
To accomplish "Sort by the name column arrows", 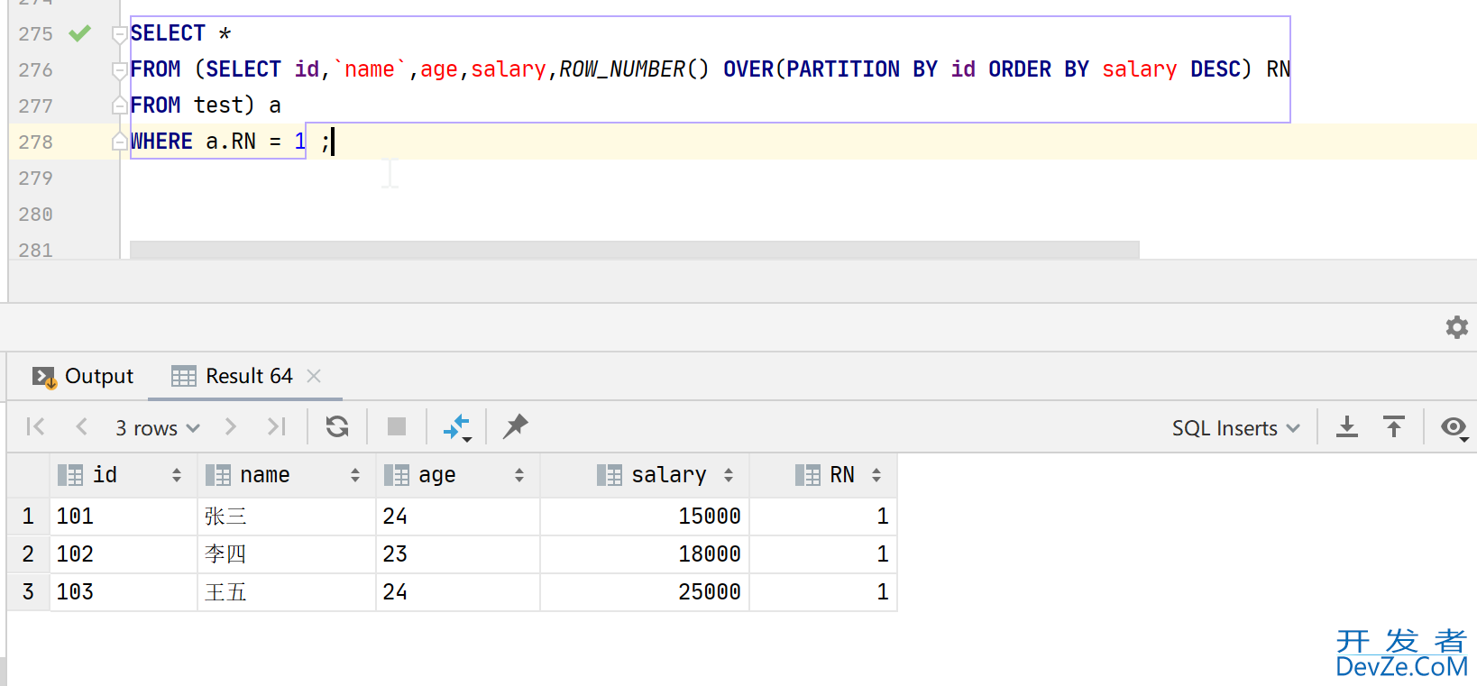I will [x=355, y=475].
